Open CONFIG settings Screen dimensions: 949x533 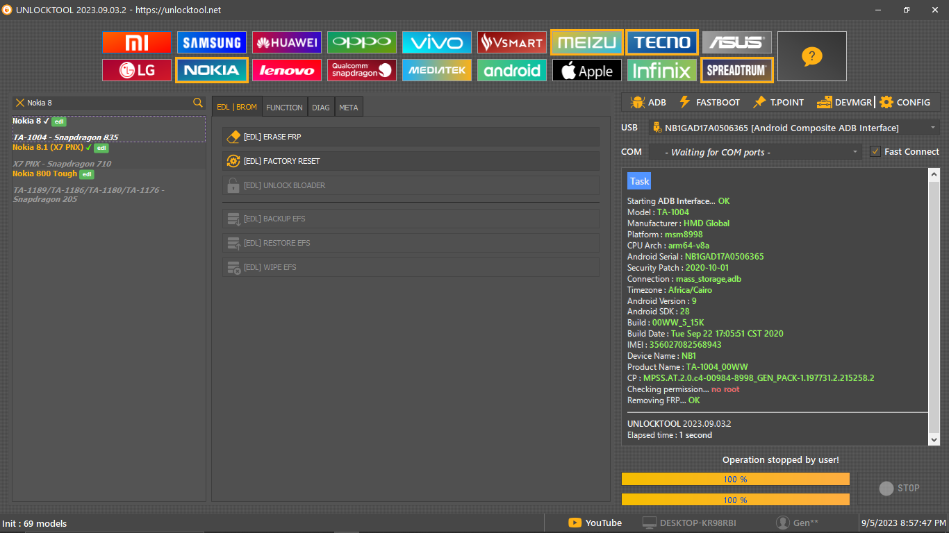[905, 102]
